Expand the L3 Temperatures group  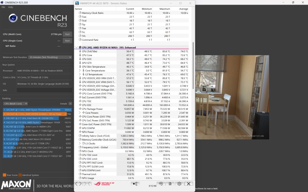80,74
